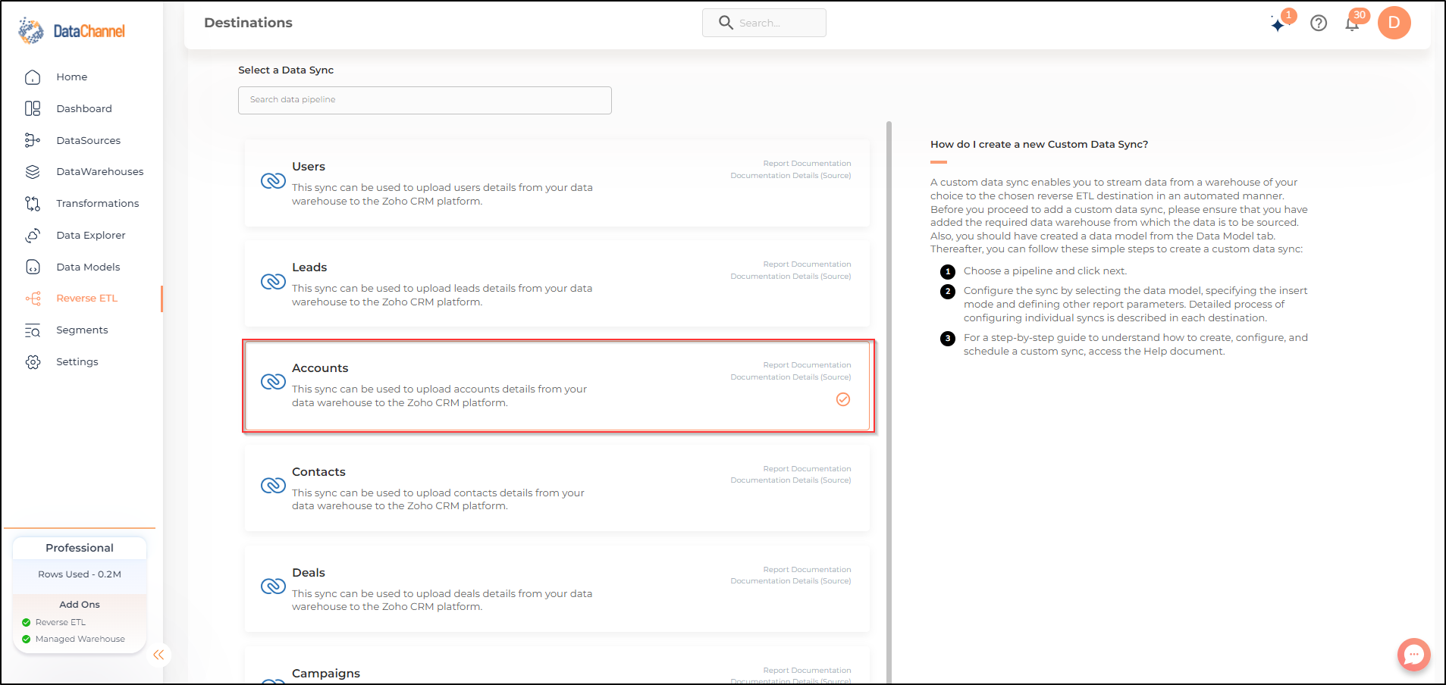Image resolution: width=1446 pixels, height=685 pixels.
Task: Open Report Documentation link for Accounts
Action: click(x=807, y=365)
